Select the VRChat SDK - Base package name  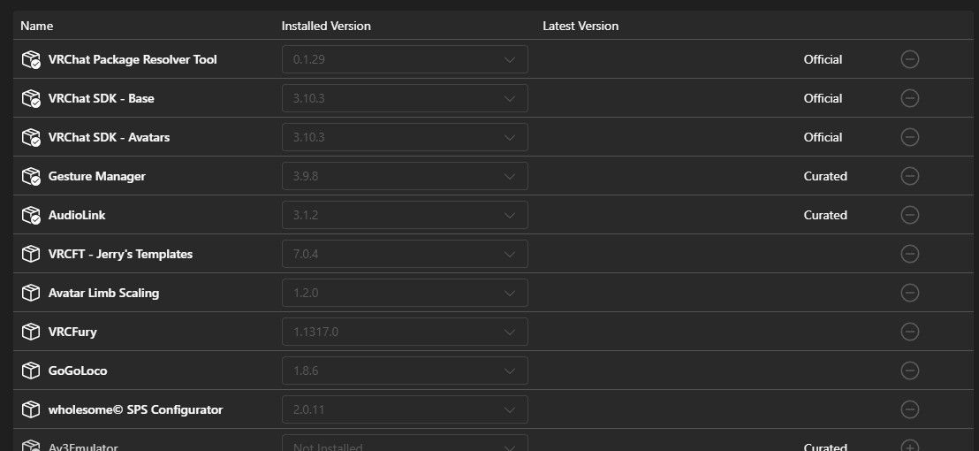[x=101, y=98]
